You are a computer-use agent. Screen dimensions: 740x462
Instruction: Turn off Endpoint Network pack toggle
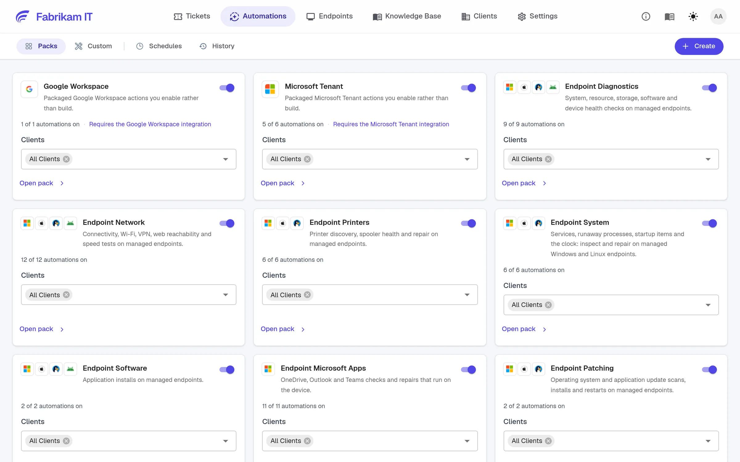[x=227, y=223]
